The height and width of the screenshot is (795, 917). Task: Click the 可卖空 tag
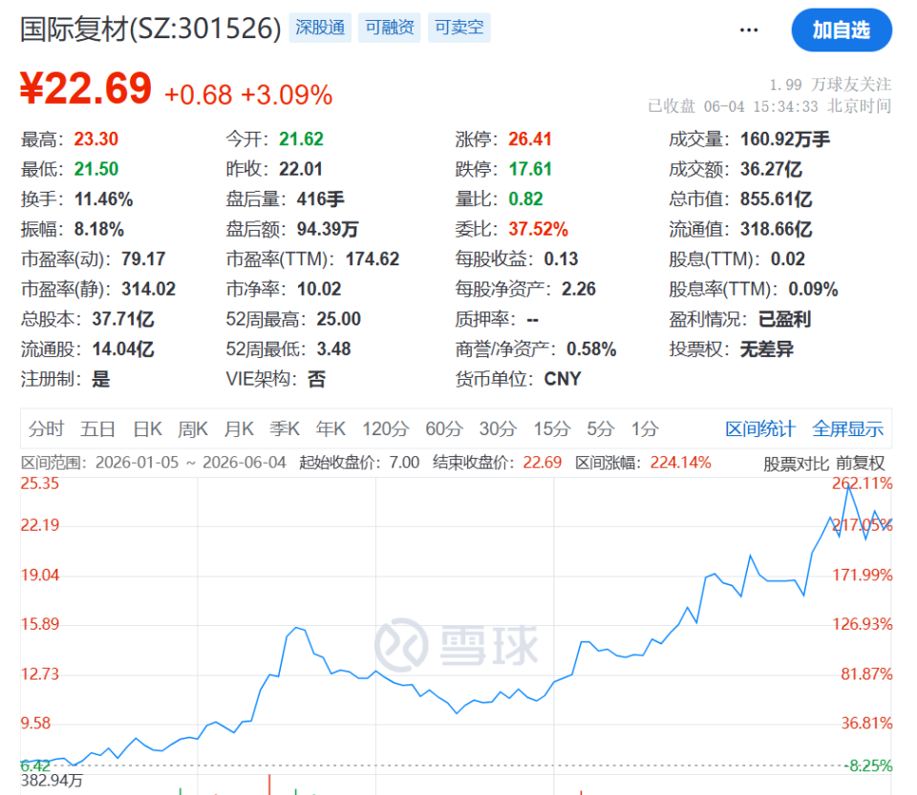pyautogui.click(x=459, y=28)
